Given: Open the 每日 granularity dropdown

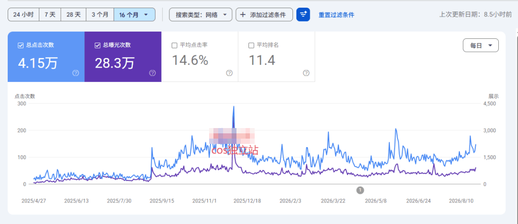Looking at the screenshot, I should pyautogui.click(x=481, y=46).
